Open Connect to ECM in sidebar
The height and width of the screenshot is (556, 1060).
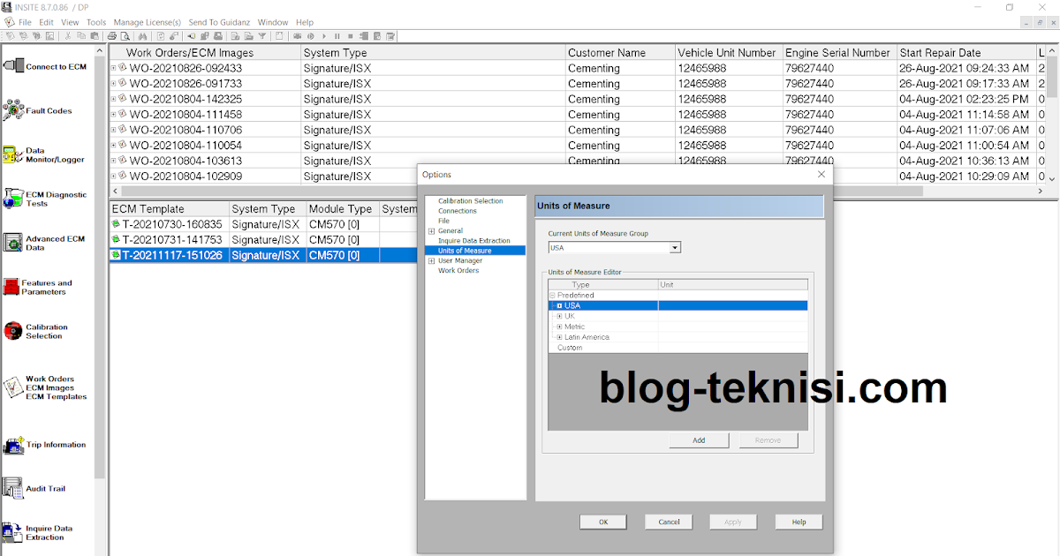[49, 64]
